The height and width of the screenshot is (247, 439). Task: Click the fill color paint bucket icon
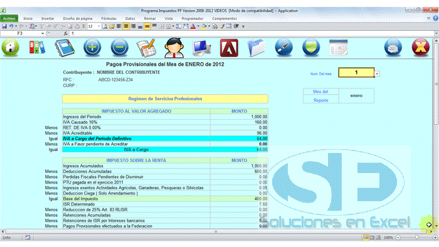[x=204, y=26]
